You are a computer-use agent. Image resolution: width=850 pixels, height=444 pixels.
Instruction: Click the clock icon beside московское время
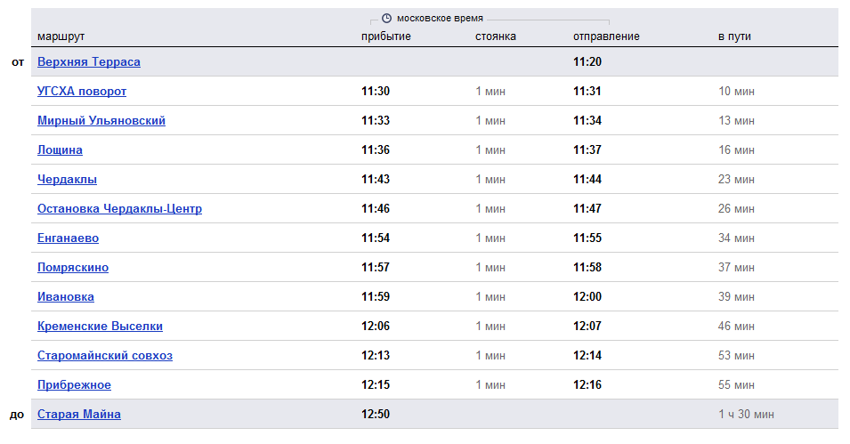pyautogui.click(x=386, y=19)
